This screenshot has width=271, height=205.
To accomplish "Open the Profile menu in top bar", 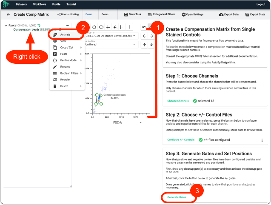I will pyautogui.click(x=56, y=4).
